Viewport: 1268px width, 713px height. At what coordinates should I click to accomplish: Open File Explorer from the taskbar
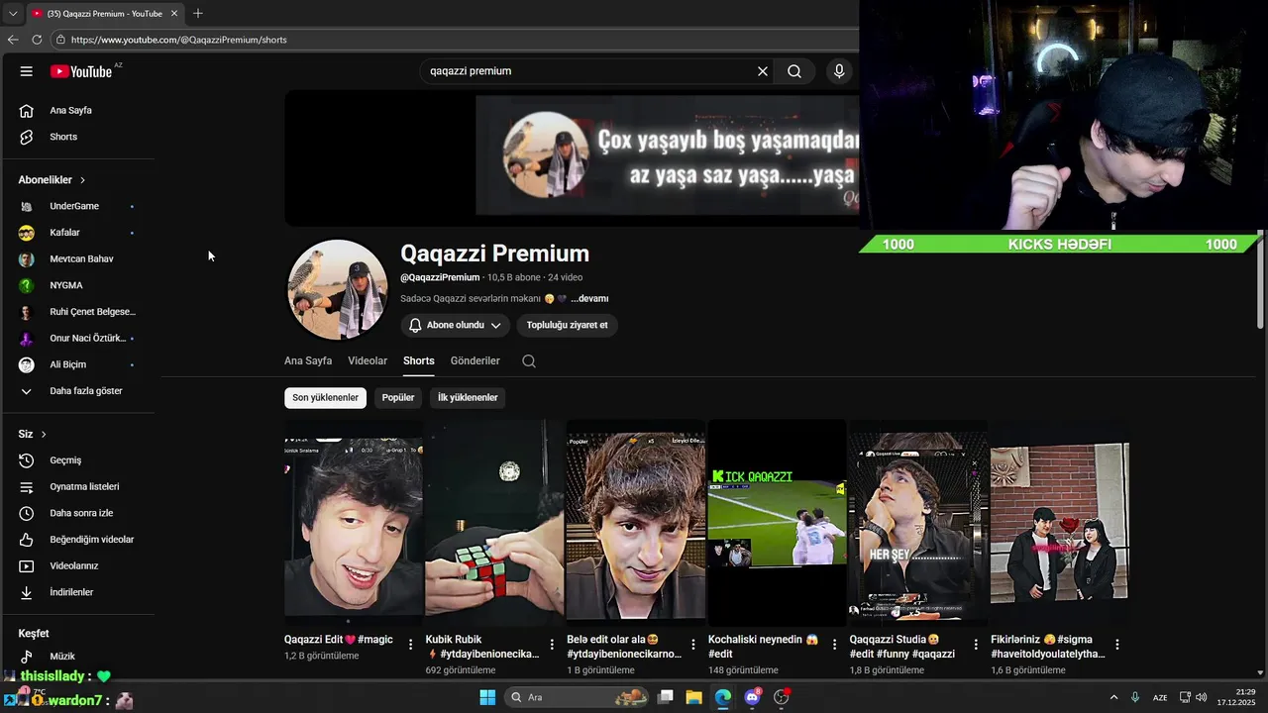click(693, 697)
